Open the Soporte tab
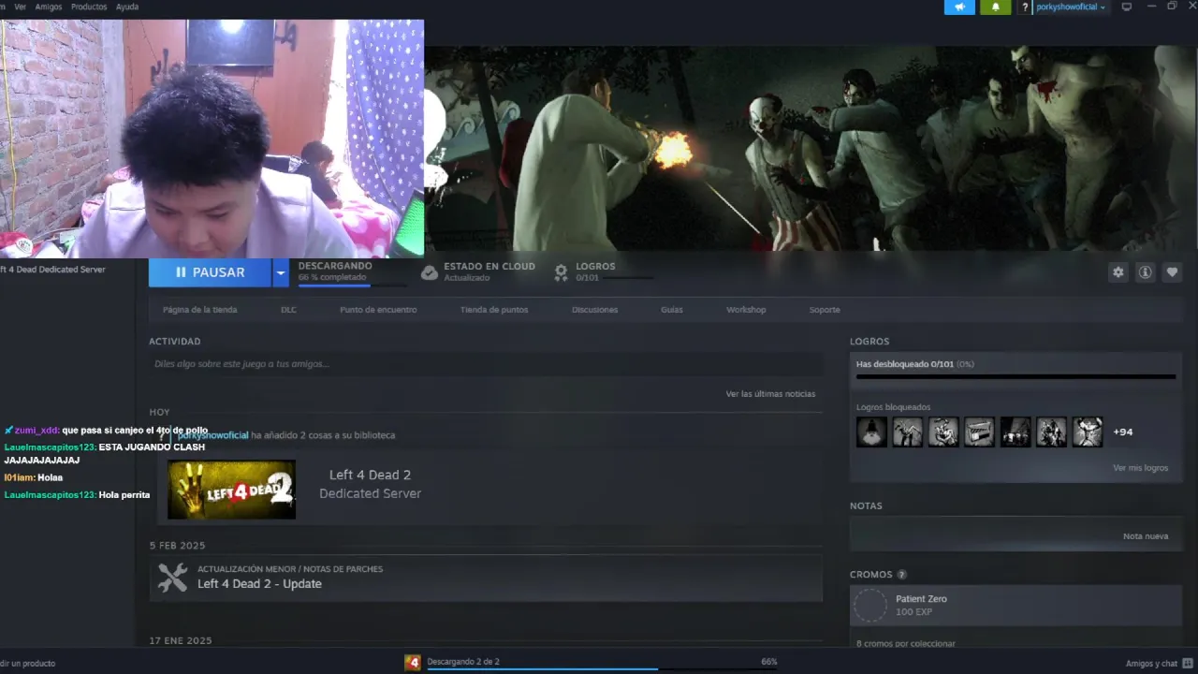The width and height of the screenshot is (1198, 674). click(x=825, y=310)
